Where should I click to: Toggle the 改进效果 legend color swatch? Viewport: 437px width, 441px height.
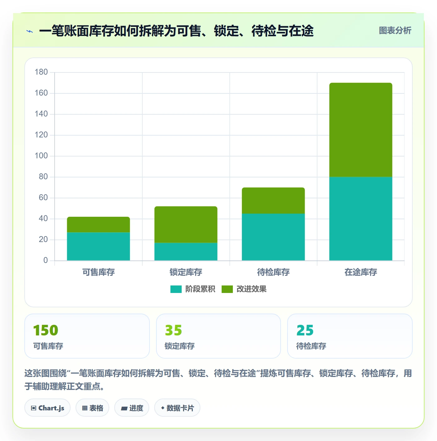click(227, 289)
